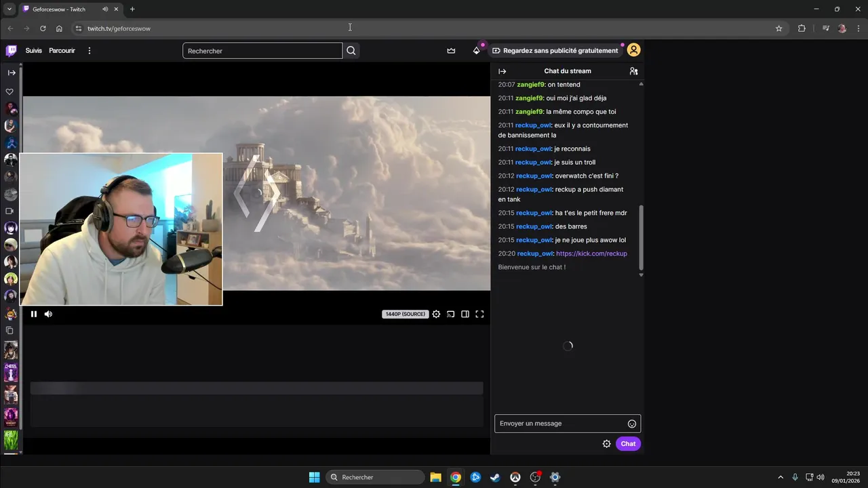
Task: Click the text Bienvenue sur le chat !
Action: (x=532, y=267)
